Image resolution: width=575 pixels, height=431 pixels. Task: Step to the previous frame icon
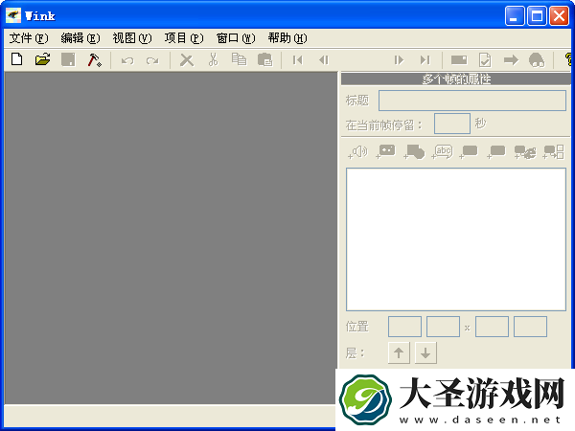coord(324,59)
